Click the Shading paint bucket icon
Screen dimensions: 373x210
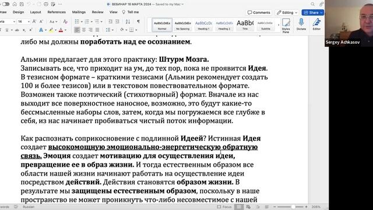click(x=122, y=30)
